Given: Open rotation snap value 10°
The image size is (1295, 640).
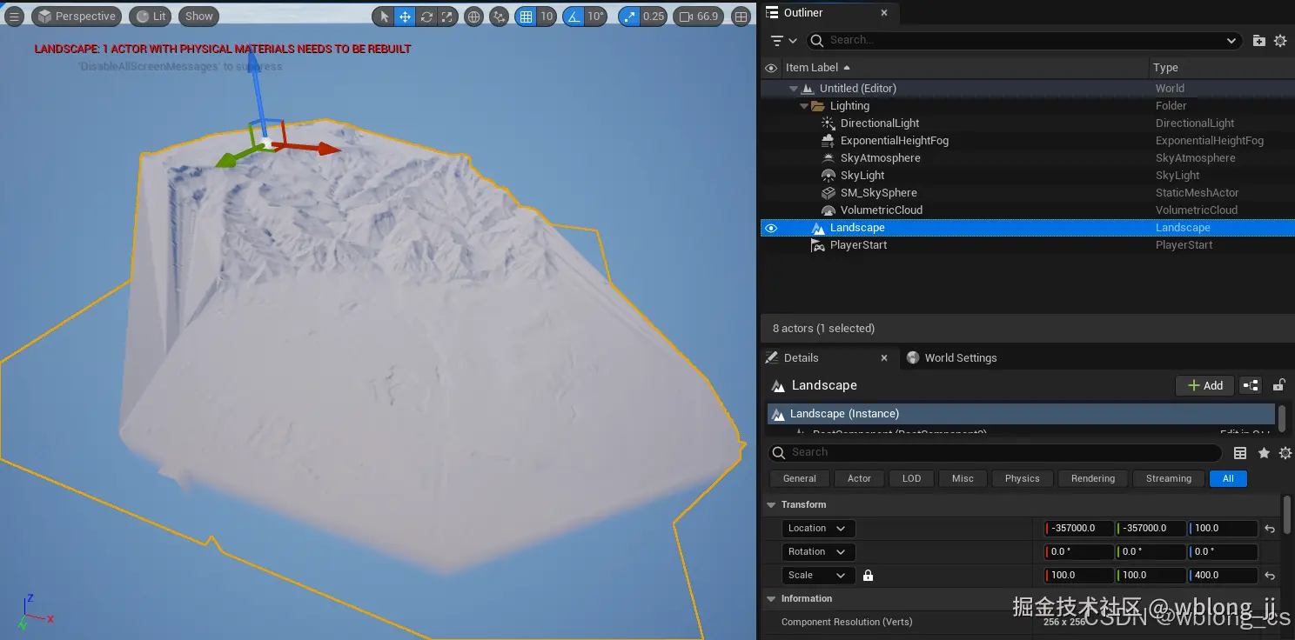Looking at the screenshot, I should coord(595,17).
